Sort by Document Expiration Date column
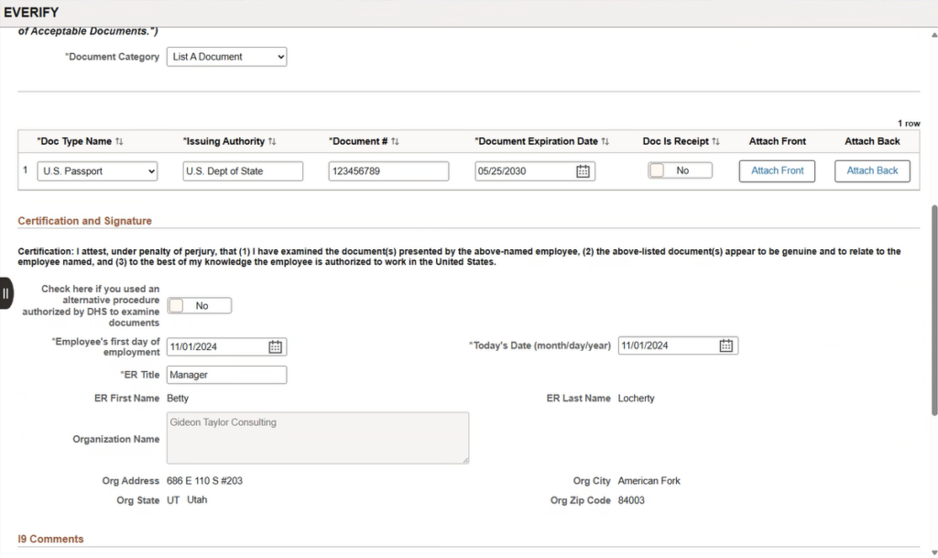Image resolution: width=938 pixels, height=558 pixels. (x=605, y=142)
